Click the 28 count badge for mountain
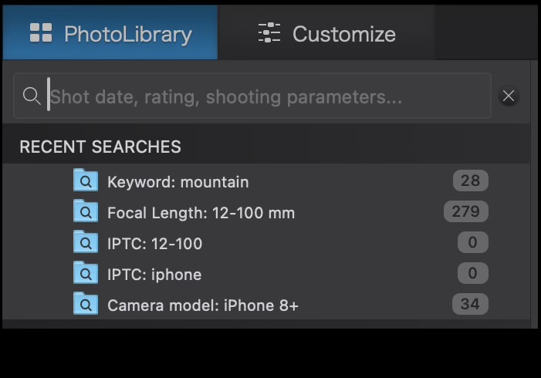 (470, 181)
